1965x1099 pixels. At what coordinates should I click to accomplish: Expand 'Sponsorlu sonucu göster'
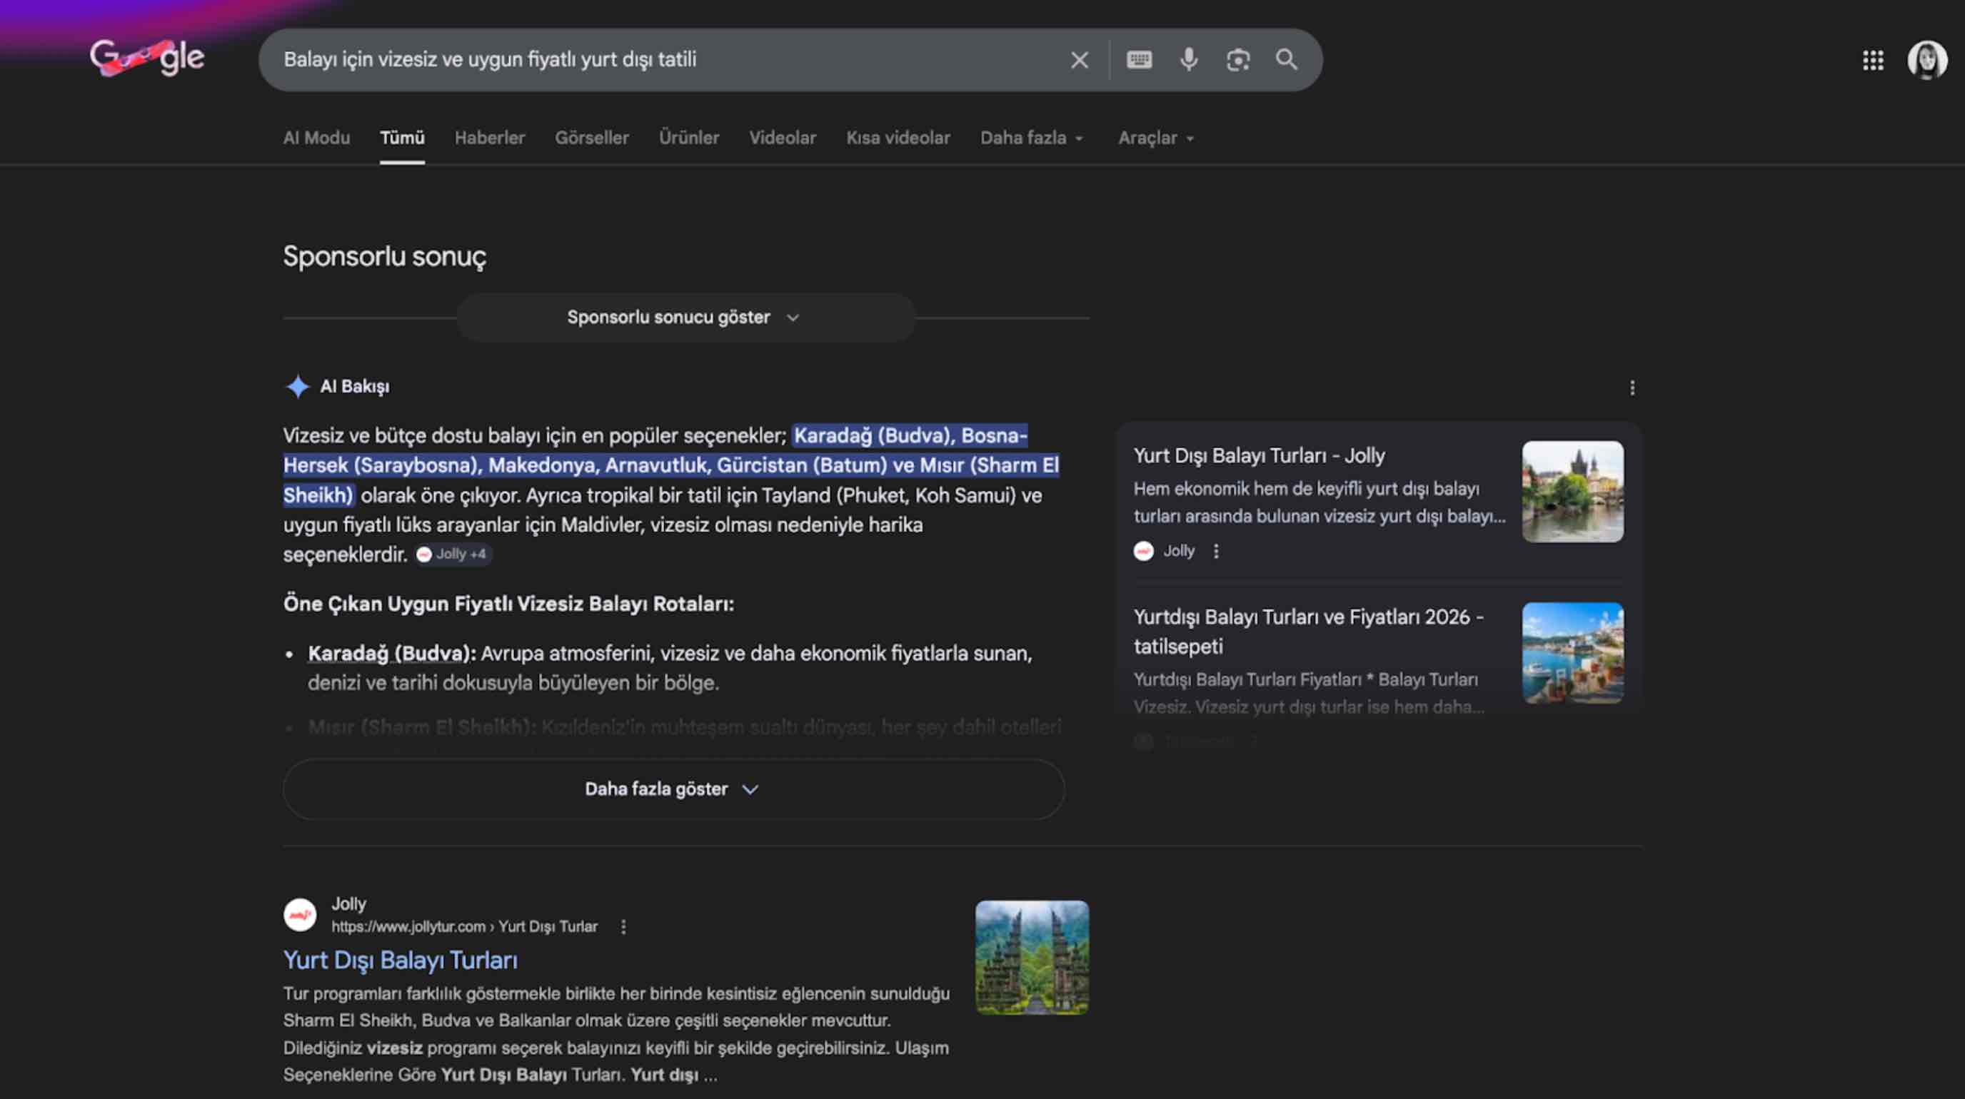pos(684,317)
